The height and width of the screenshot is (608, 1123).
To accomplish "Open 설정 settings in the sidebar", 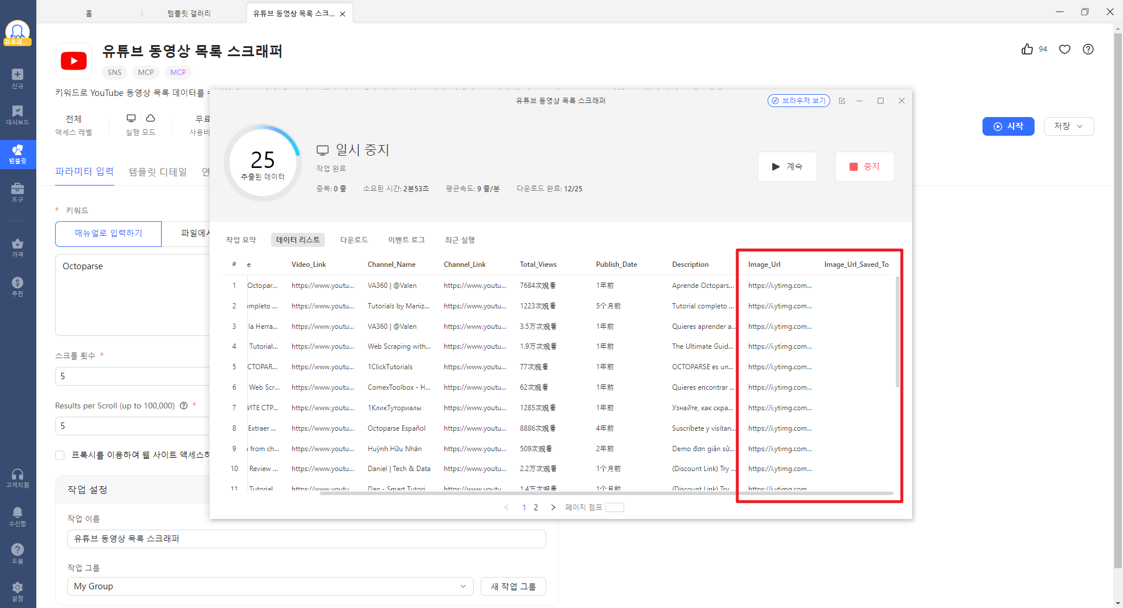I will coord(18,591).
